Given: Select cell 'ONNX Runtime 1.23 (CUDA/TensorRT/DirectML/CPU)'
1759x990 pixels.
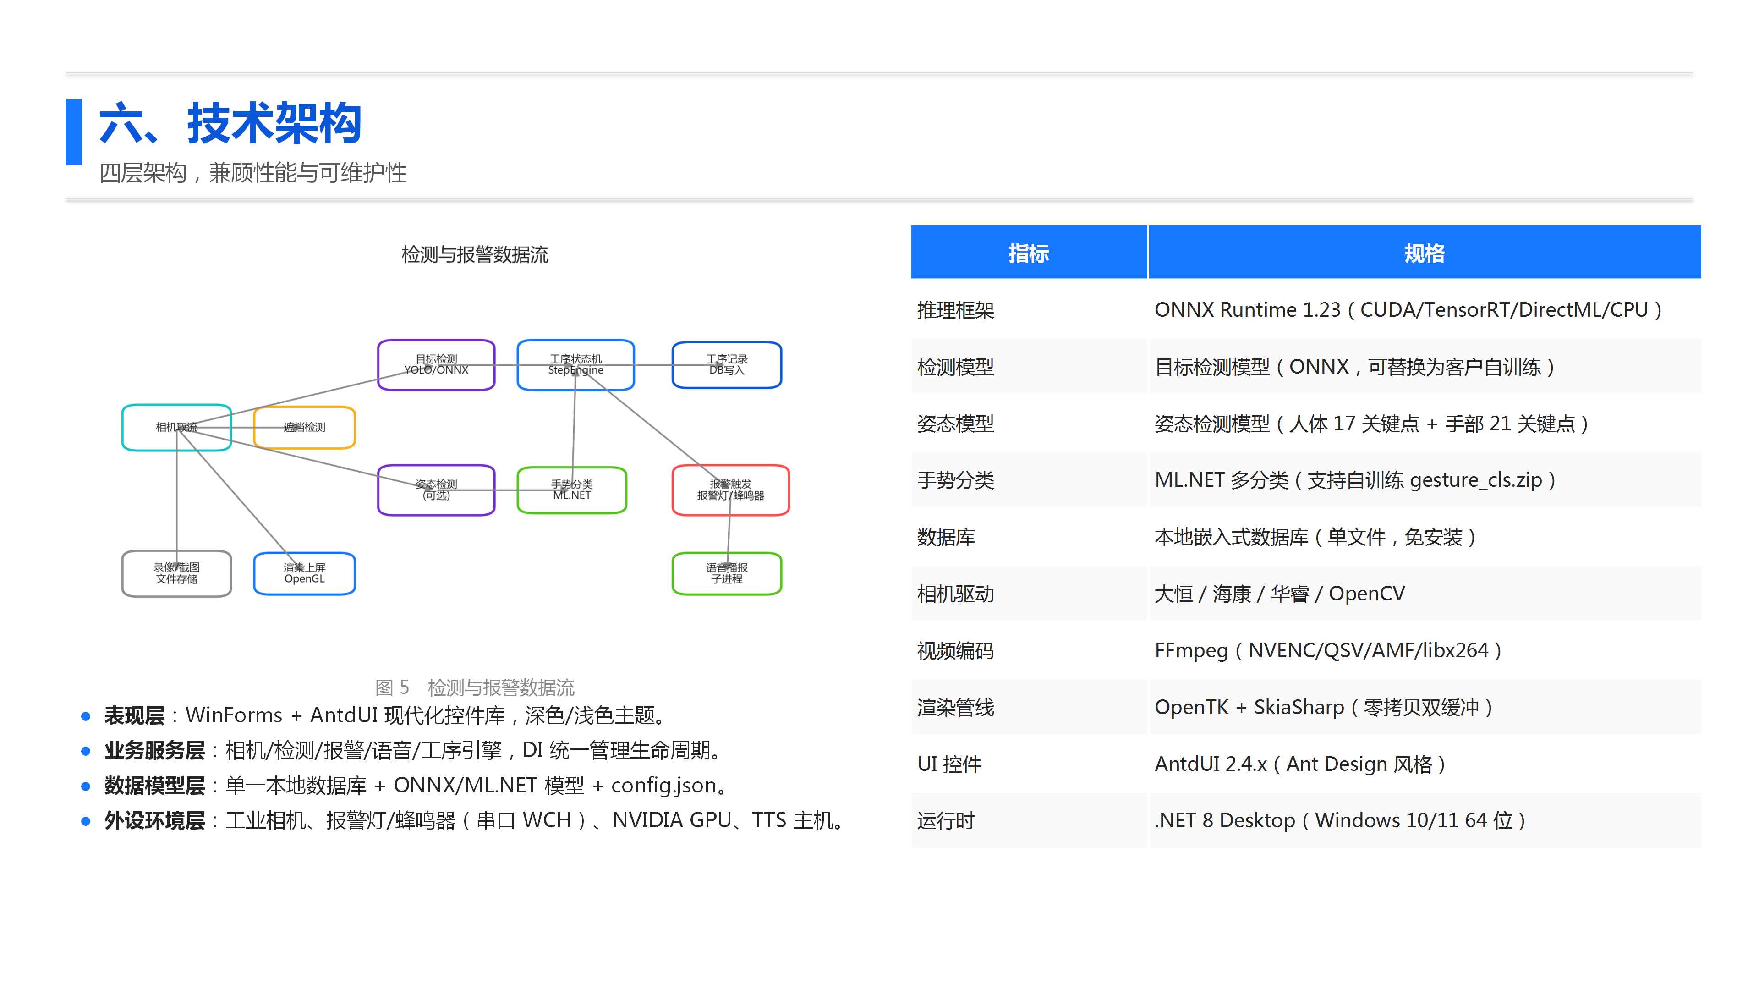Looking at the screenshot, I should click(1425, 310).
